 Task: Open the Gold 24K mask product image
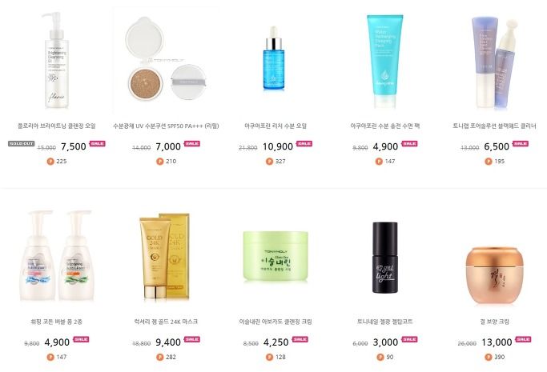click(x=165, y=257)
